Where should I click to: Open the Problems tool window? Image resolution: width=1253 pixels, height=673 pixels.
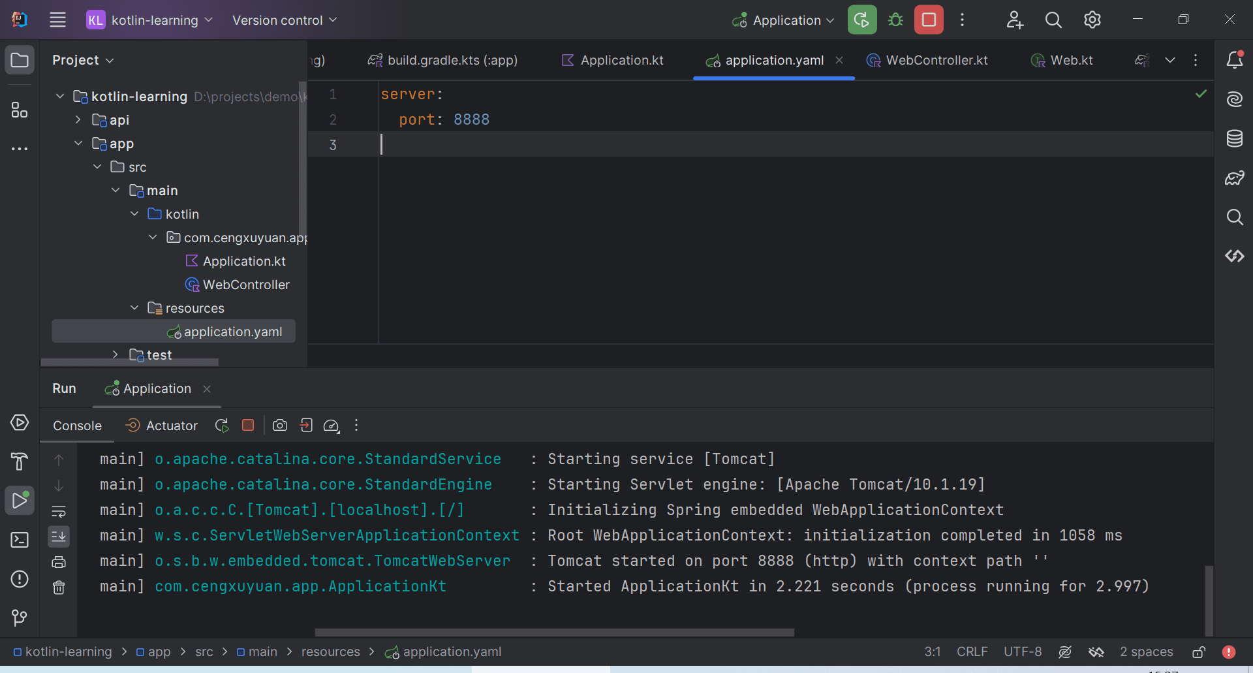pyautogui.click(x=20, y=579)
